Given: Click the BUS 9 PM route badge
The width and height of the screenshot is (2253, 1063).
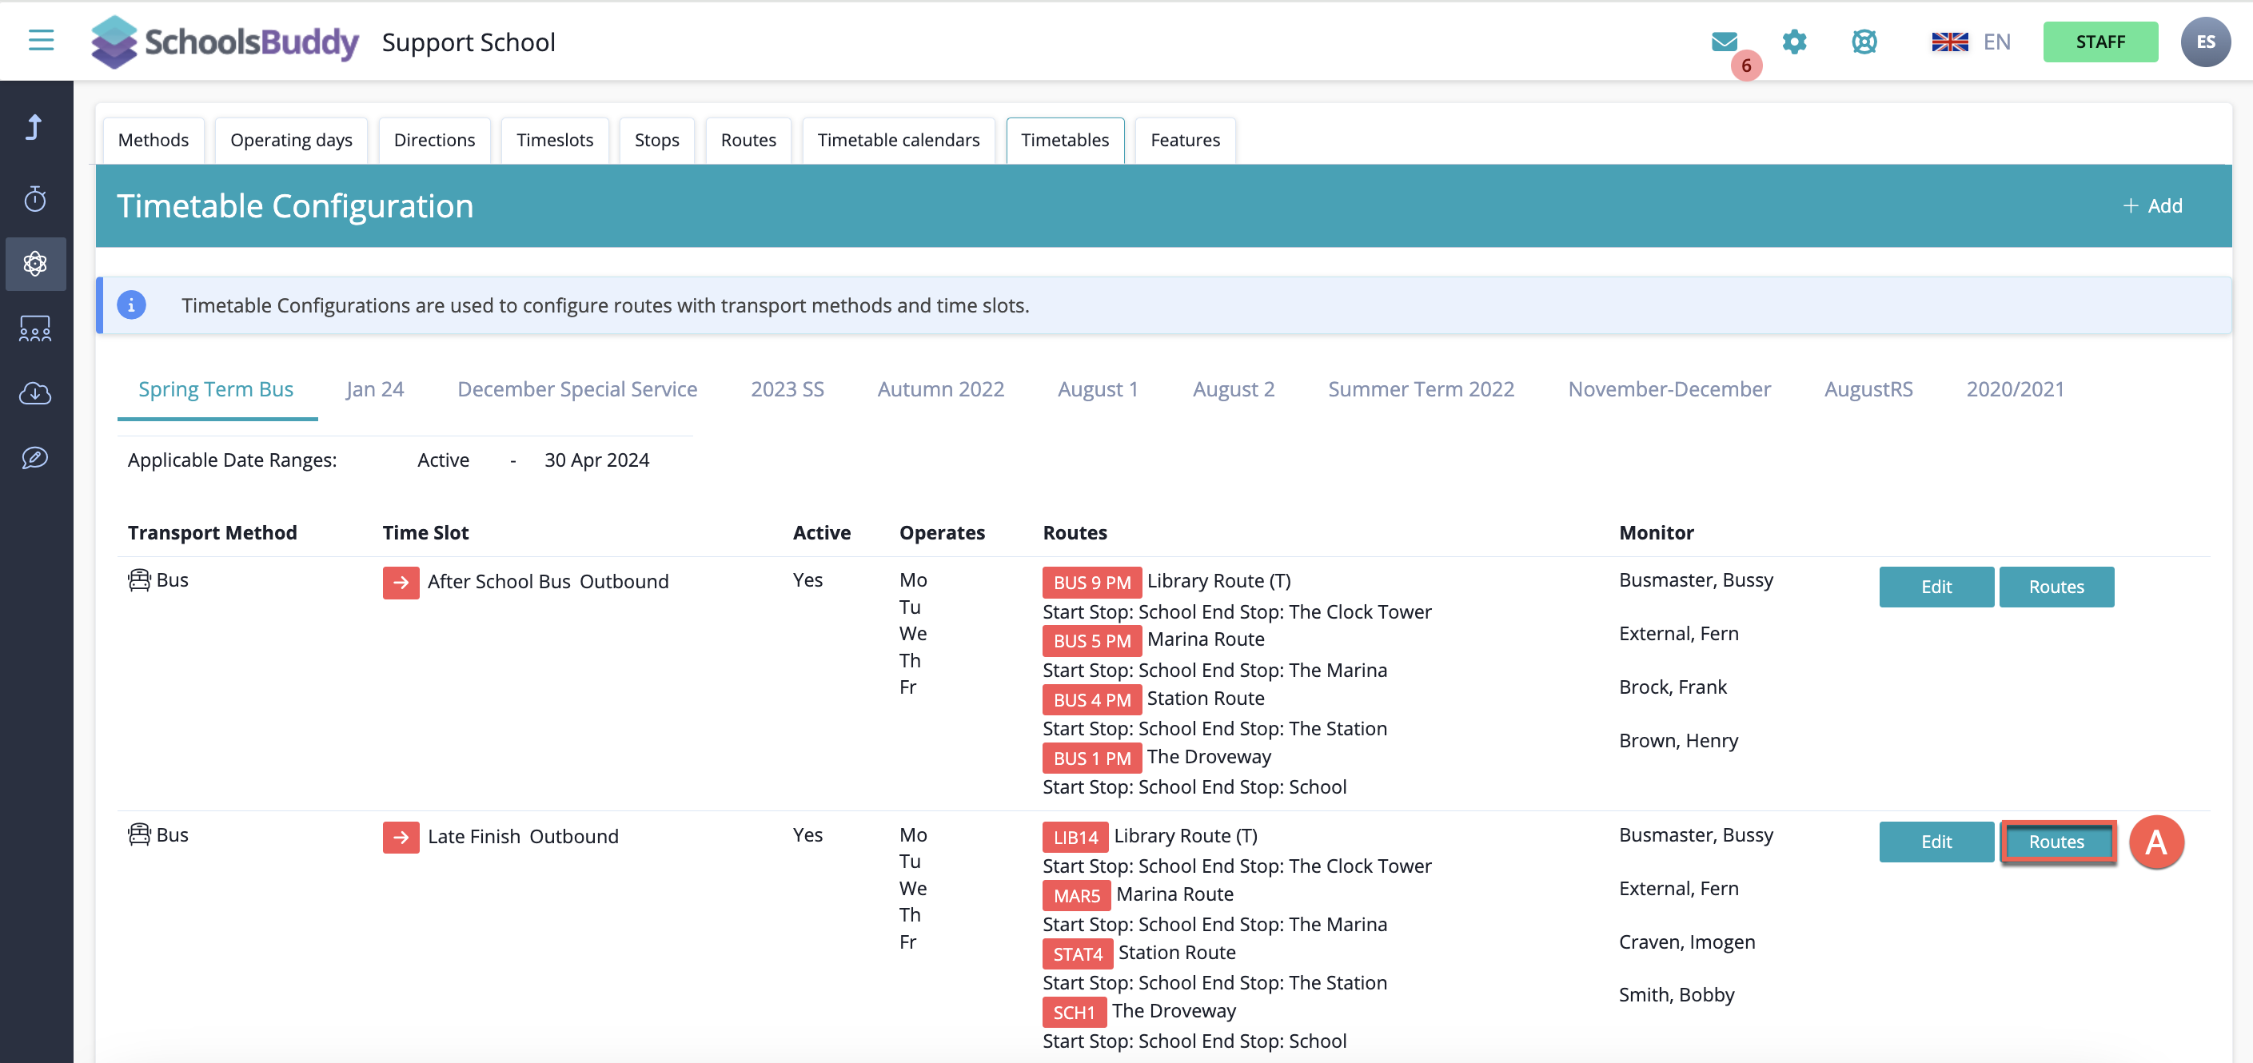Looking at the screenshot, I should point(1091,582).
